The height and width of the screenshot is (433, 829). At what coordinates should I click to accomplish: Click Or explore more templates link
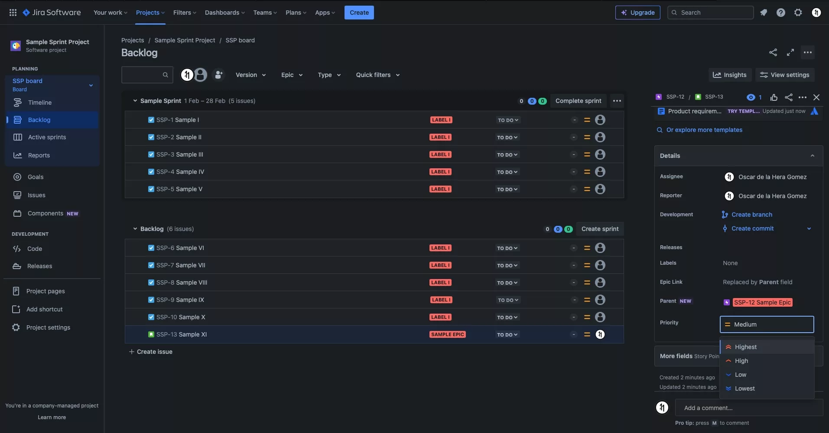[x=704, y=130]
